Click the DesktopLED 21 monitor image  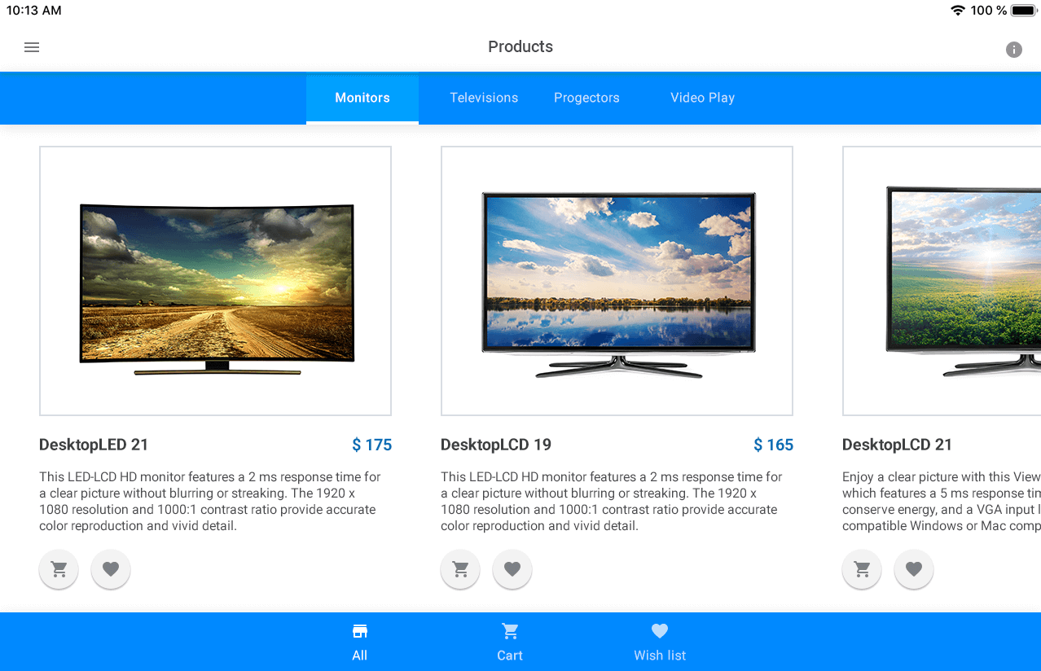click(x=215, y=281)
